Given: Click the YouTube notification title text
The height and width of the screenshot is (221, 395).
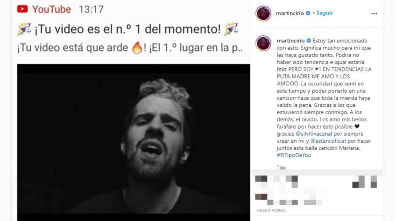Looking at the screenshot, I should pyautogui.click(x=128, y=29).
